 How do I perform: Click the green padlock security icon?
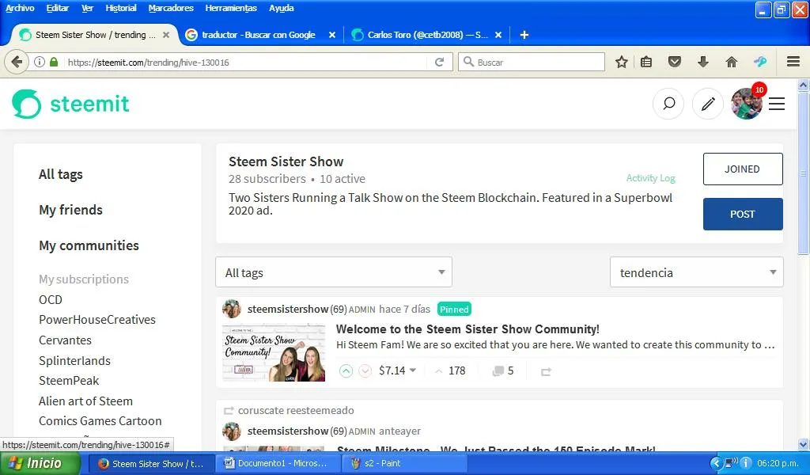click(54, 62)
